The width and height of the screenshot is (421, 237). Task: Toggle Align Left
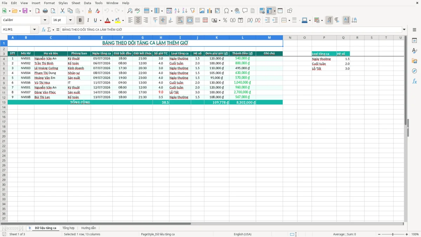click(130, 20)
